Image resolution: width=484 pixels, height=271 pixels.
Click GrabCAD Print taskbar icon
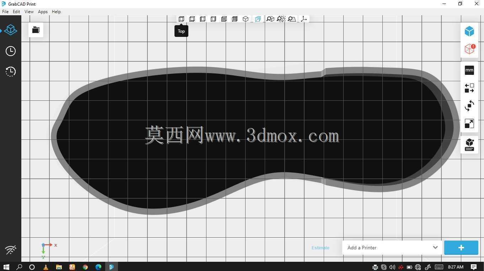pyautogui.click(x=111, y=267)
